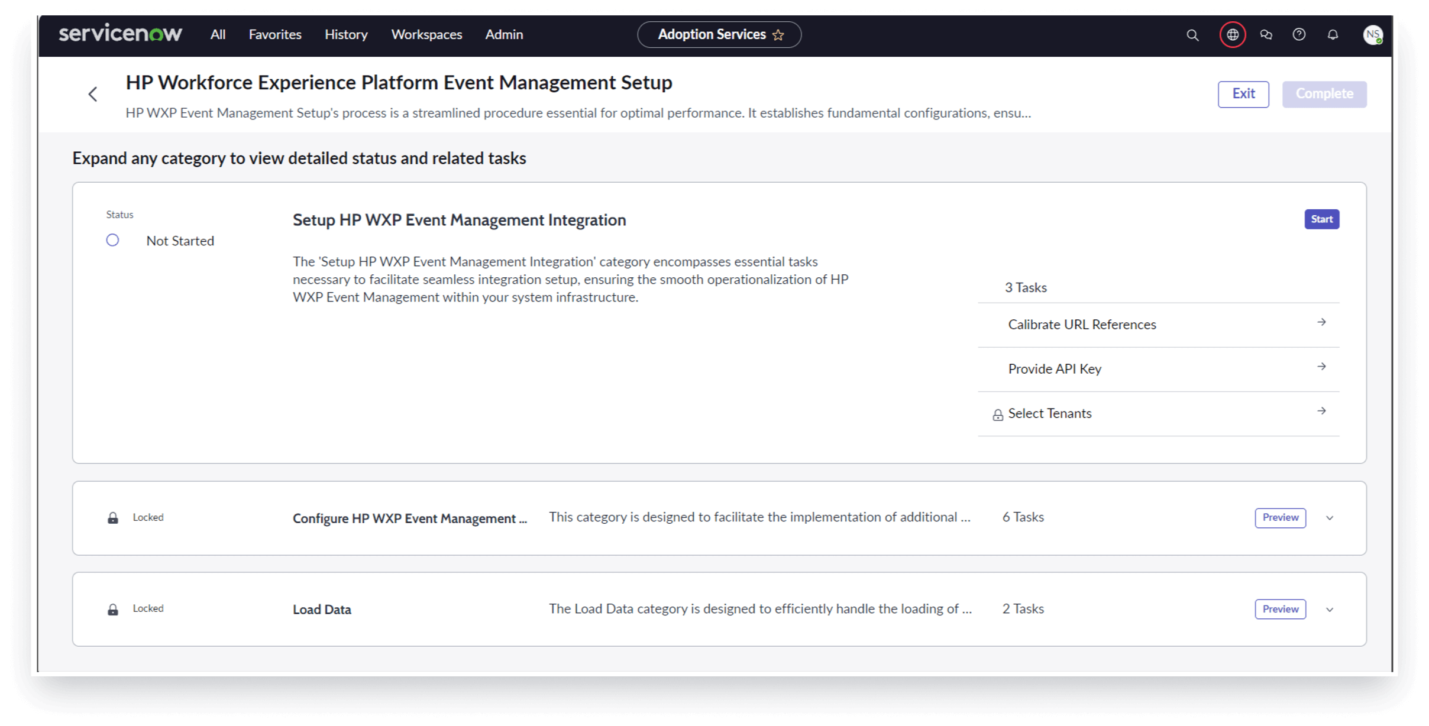
Task: Click the lock icon on Load Data row
Action: [113, 609]
